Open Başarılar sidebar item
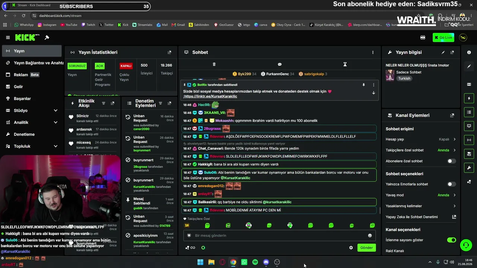Viewport: 477px width, 268px height. coord(32,99)
